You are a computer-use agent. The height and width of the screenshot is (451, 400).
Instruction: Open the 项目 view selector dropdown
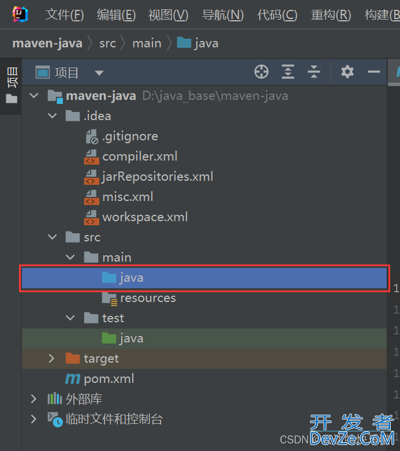click(99, 73)
